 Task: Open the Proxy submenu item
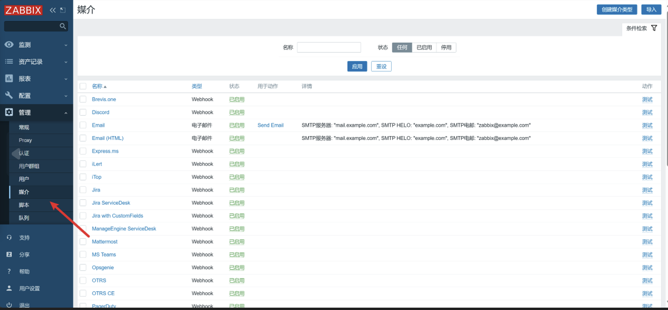pyautogui.click(x=41, y=140)
